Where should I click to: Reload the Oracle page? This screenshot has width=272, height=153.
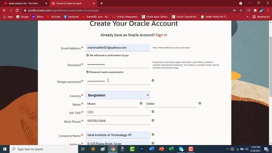click(x=17, y=10)
